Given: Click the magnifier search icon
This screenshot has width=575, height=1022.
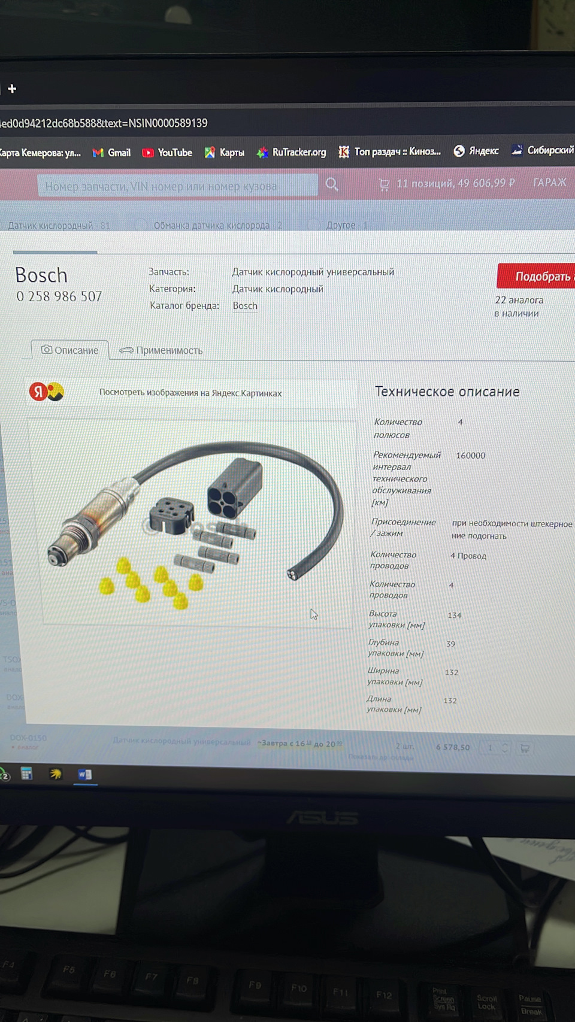Looking at the screenshot, I should (332, 184).
